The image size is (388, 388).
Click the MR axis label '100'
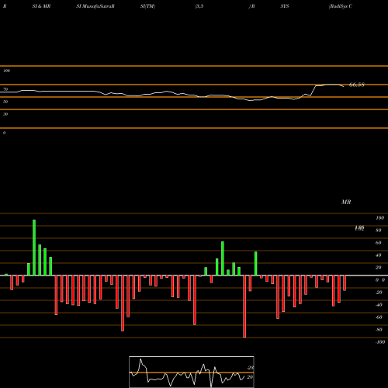379,218
